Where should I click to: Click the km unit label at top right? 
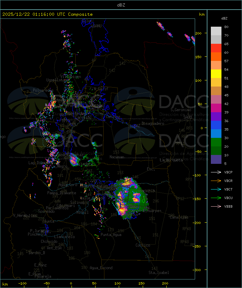click(x=202, y=14)
